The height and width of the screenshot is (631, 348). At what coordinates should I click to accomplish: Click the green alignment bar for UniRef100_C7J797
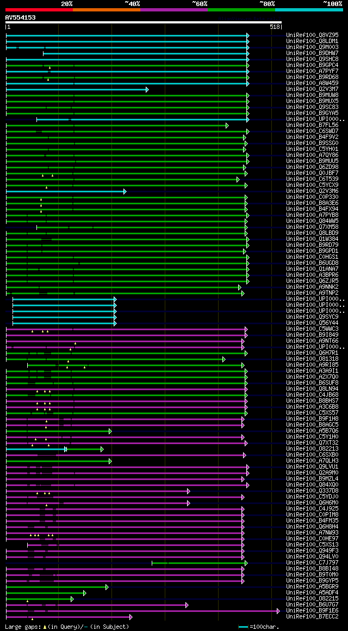(199, 563)
